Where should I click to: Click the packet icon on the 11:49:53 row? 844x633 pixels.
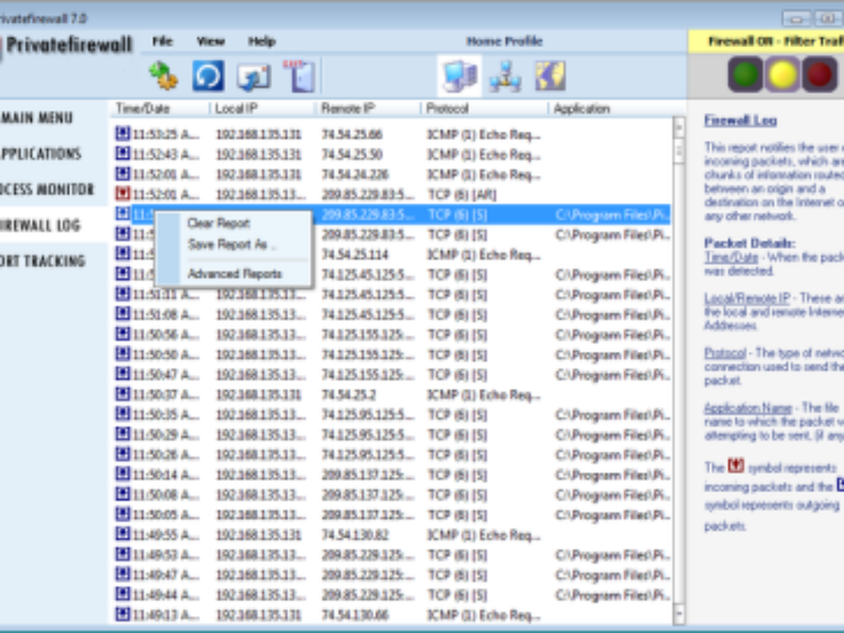click(123, 554)
